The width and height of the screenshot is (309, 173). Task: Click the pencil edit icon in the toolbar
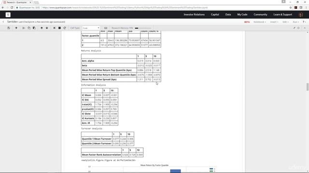pos(295,28)
